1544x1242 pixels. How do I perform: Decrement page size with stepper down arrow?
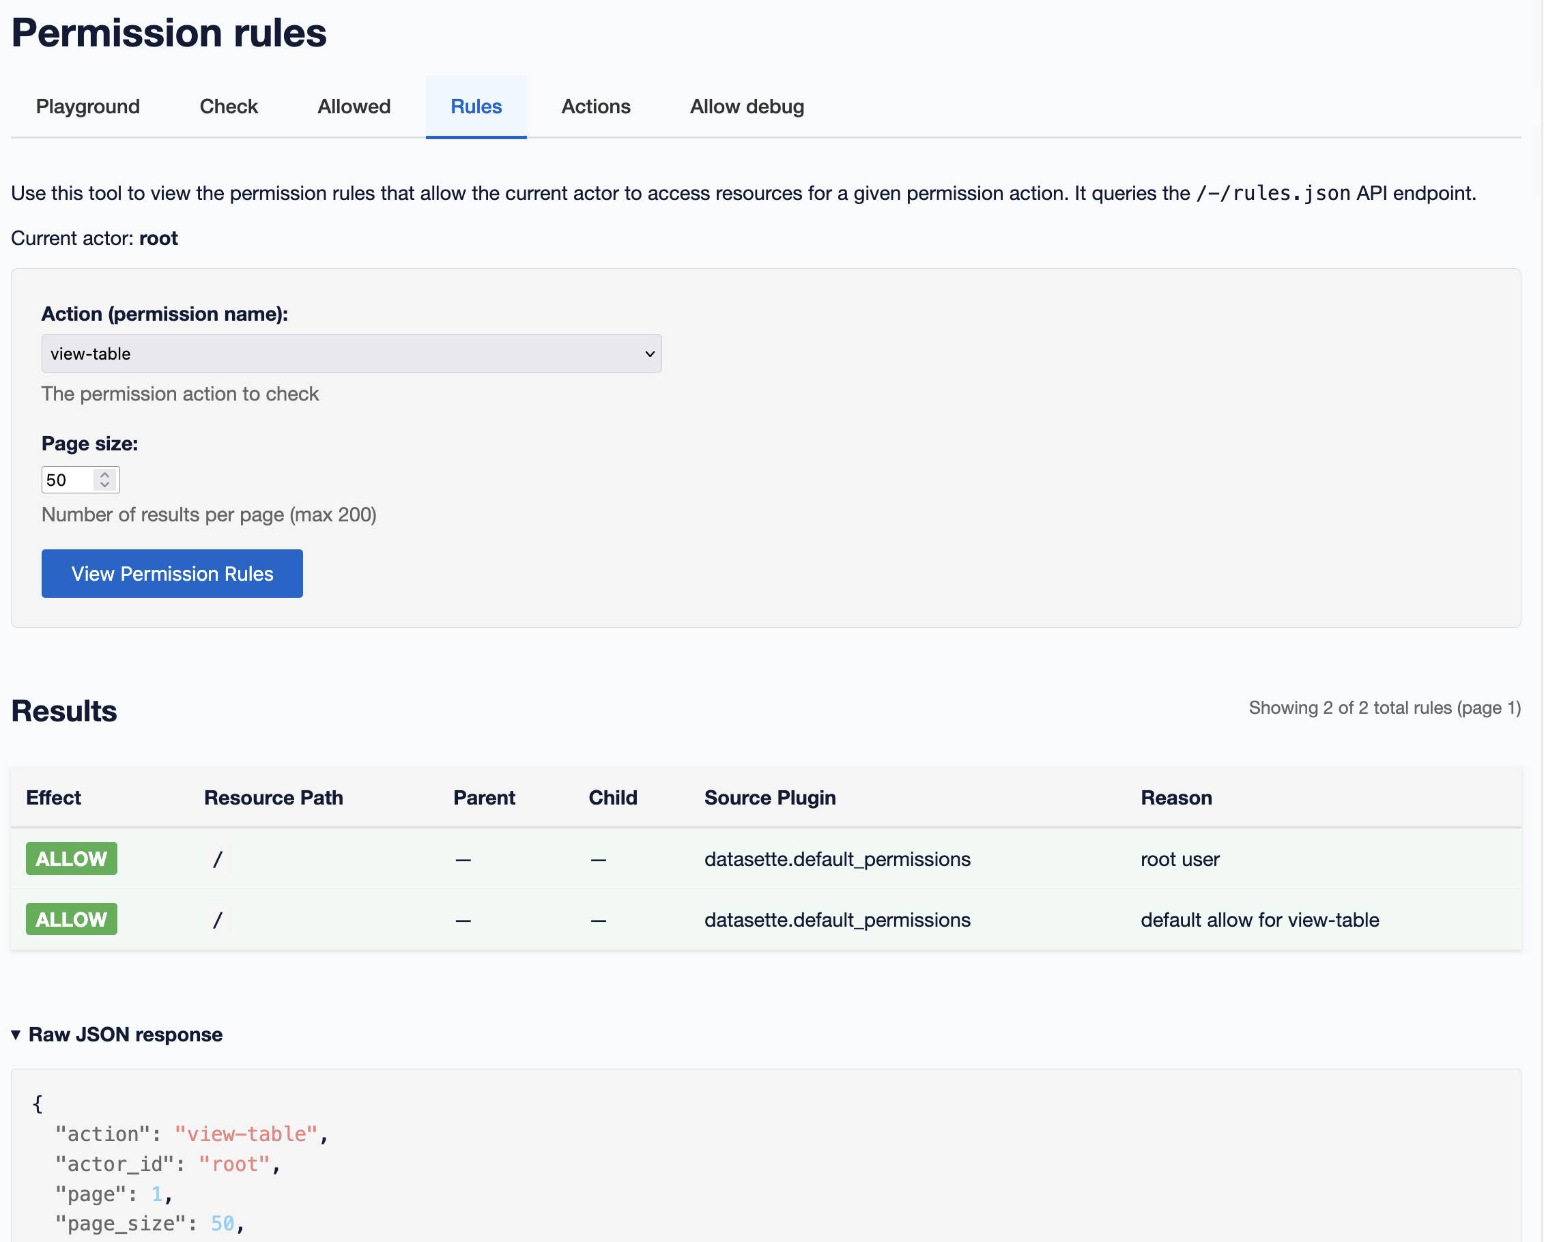point(105,485)
